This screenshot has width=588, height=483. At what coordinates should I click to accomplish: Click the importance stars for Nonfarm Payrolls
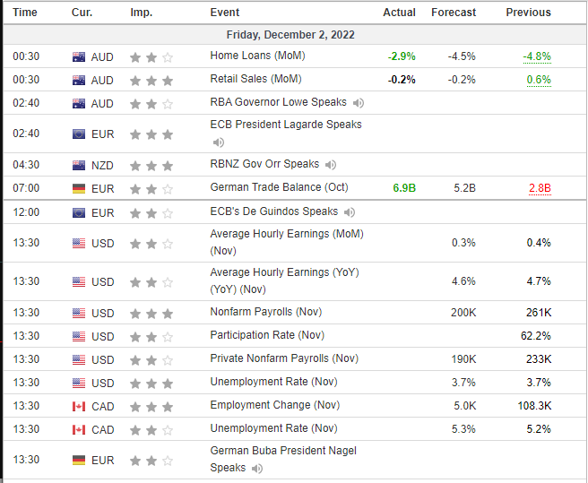151,313
